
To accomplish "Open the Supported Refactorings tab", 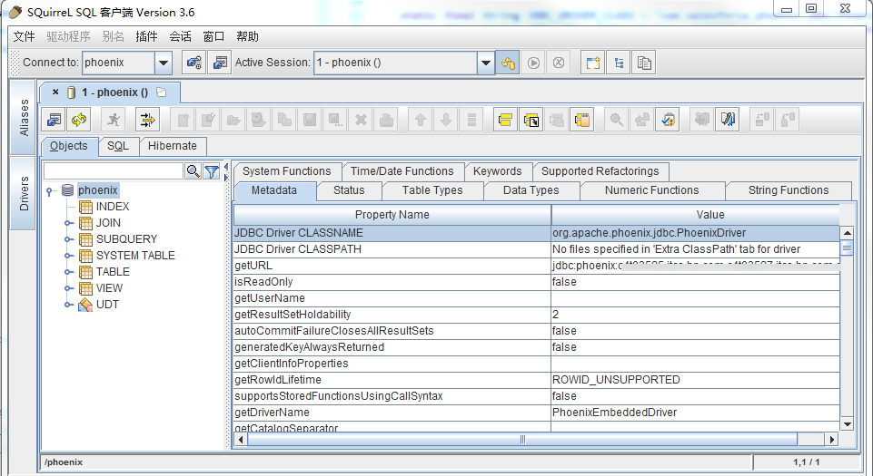I will (600, 171).
